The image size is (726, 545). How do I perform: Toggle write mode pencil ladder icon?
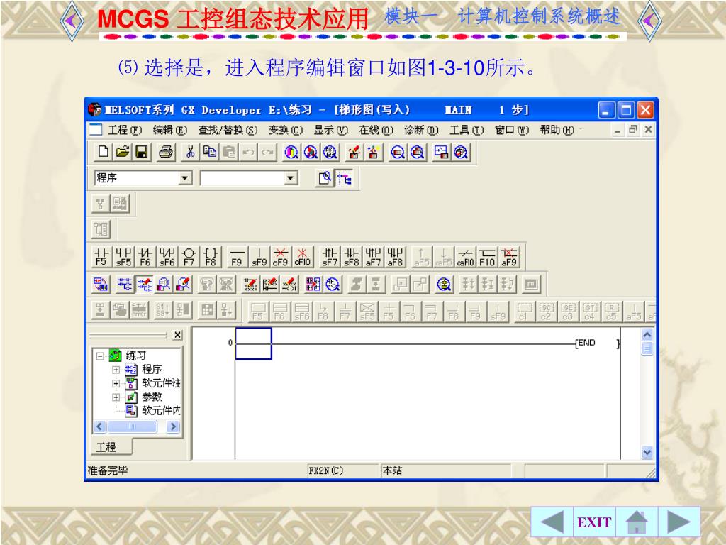pyautogui.click(x=145, y=284)
